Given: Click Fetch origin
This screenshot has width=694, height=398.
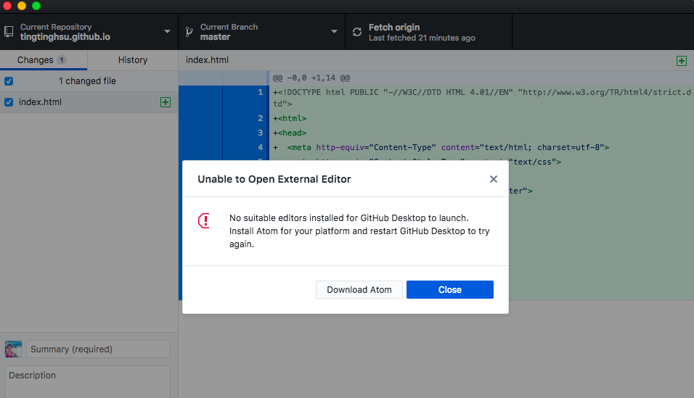Looking at the screenshot, I should coord(428,32).
